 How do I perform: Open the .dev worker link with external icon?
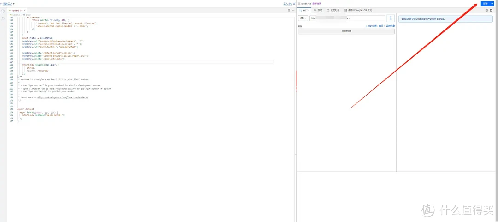pos(290,4)
